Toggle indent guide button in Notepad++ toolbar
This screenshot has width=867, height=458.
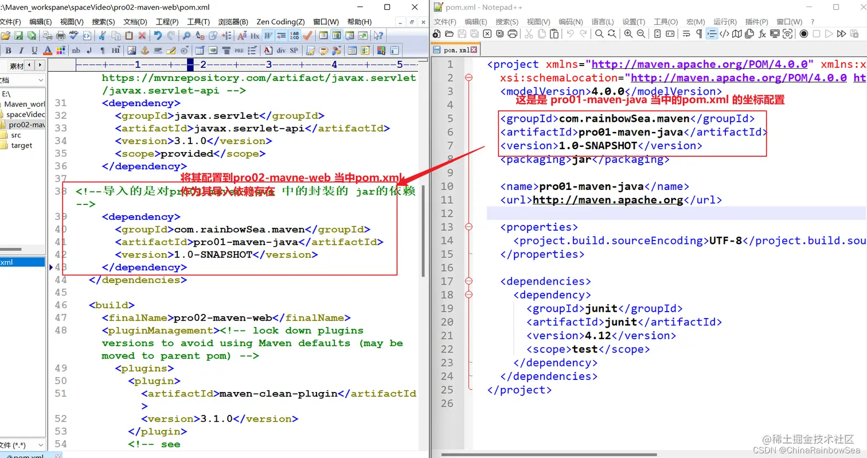point(712,33)
